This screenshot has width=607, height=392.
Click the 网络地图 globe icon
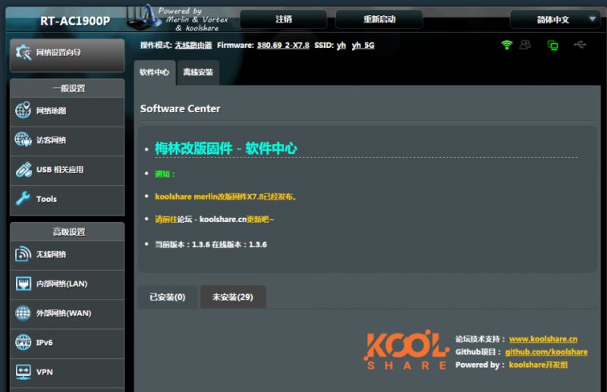point(24,111)
